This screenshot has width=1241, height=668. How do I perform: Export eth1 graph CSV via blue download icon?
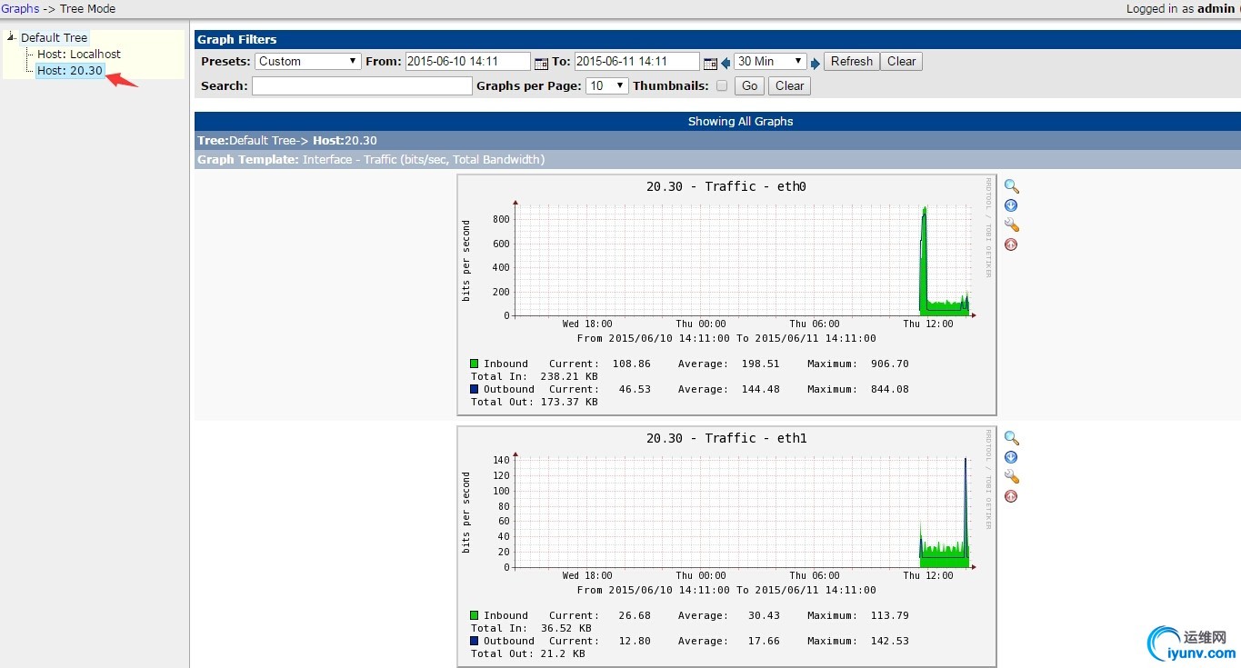[x=1011, y=457]
